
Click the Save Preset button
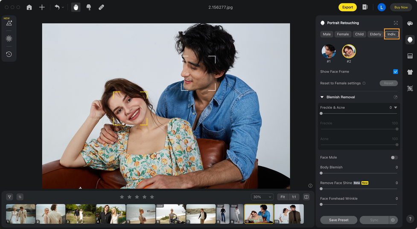(338, 220)
